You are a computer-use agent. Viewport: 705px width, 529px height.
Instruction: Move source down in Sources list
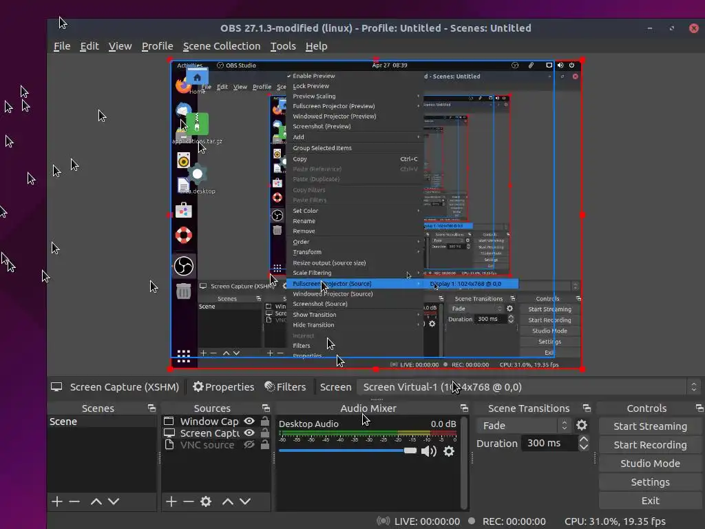[245, 501]
